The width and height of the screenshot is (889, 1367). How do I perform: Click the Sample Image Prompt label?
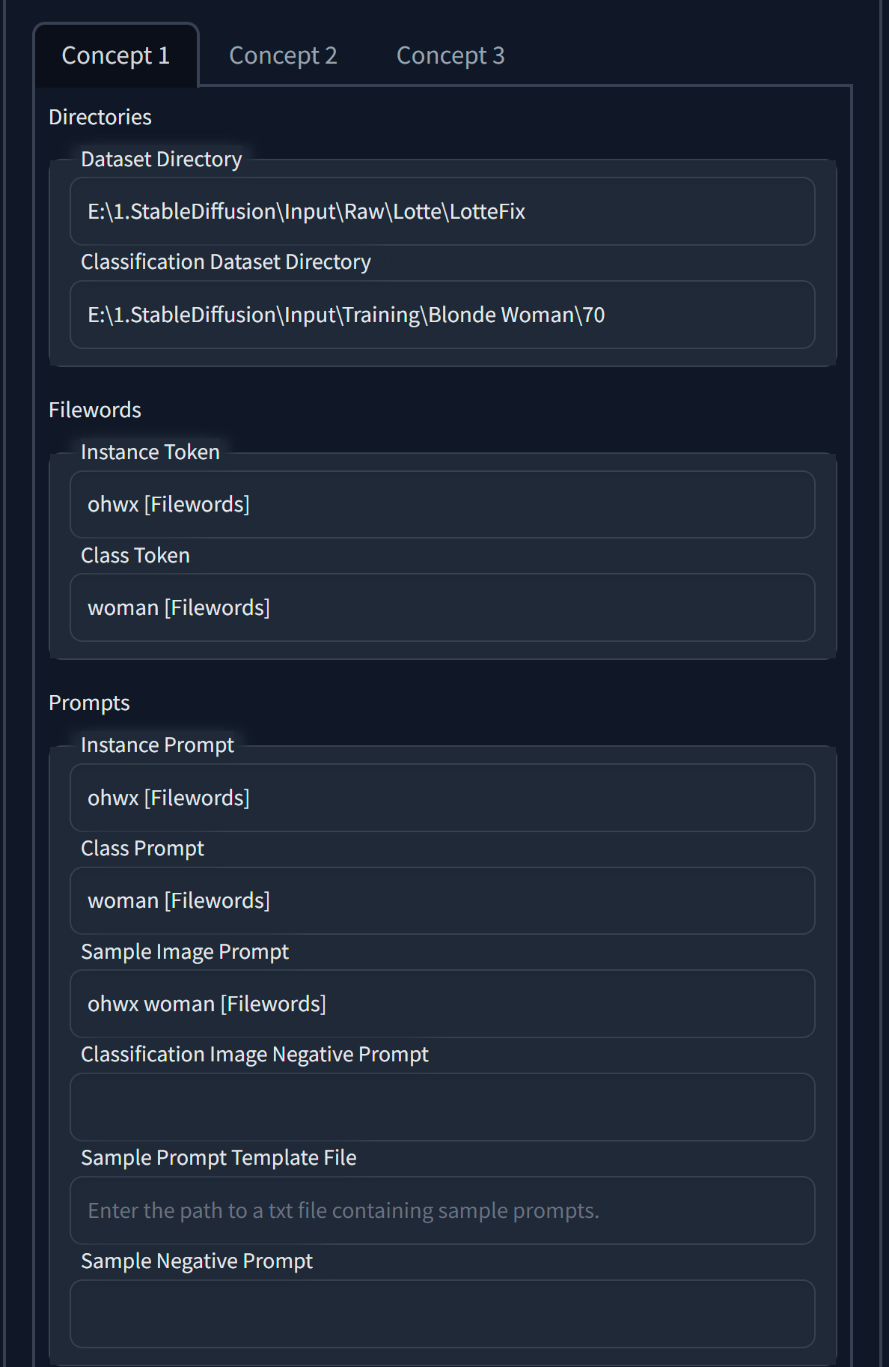click(185, 951)
